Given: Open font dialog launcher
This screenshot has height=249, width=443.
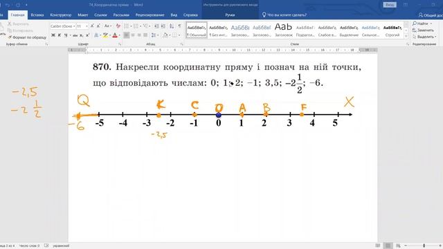Looking at the screenshot, I should [120, 44].
